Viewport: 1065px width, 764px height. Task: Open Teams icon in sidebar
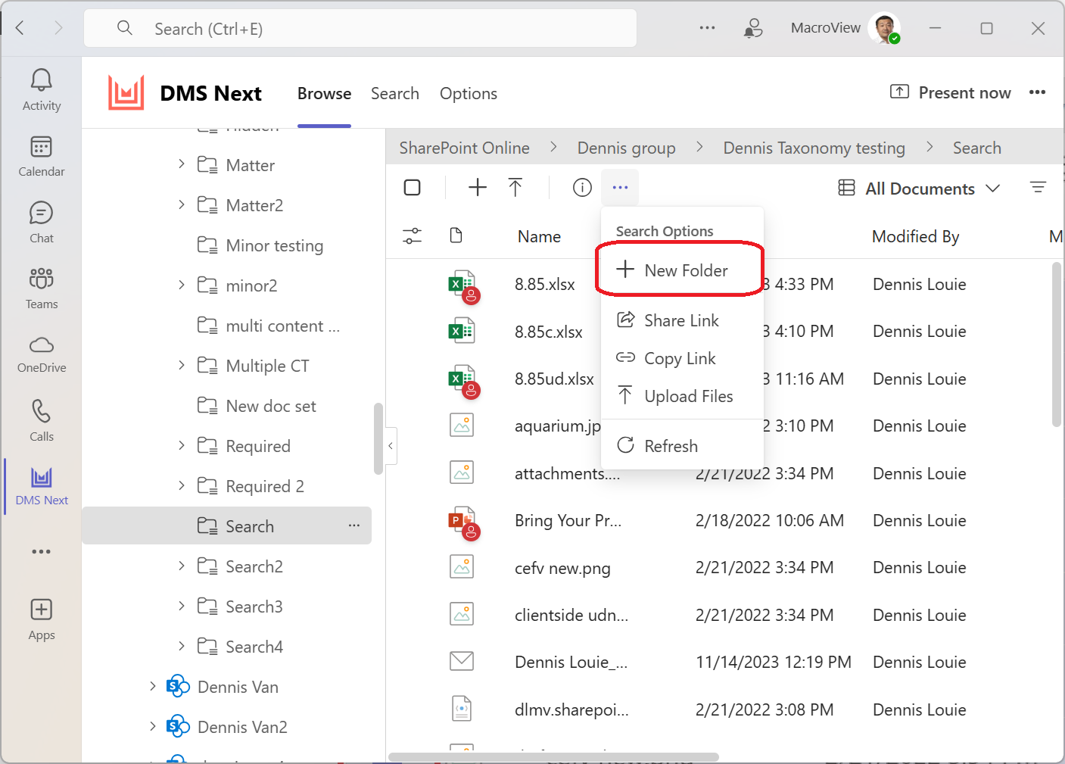click(41, 288)
